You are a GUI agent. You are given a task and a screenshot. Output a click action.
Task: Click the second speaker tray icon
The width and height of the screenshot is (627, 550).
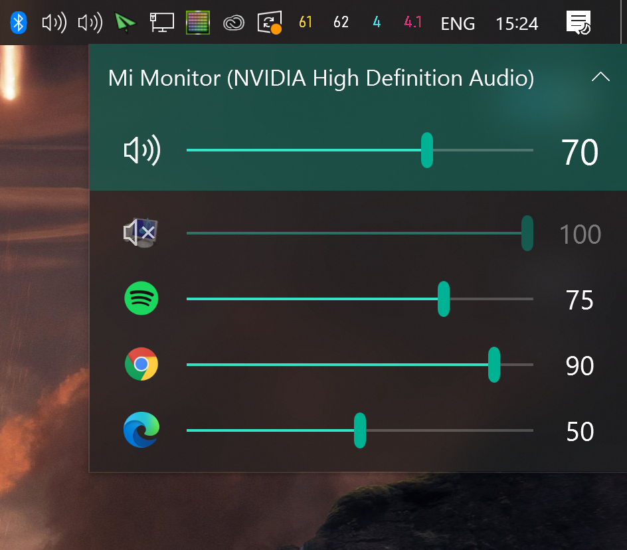pos(90,23)
